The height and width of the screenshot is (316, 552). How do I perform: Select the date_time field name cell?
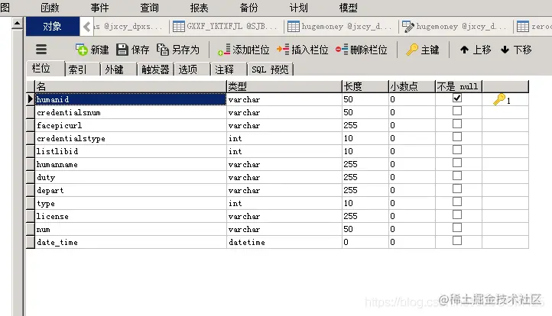(x=131, y=242)
